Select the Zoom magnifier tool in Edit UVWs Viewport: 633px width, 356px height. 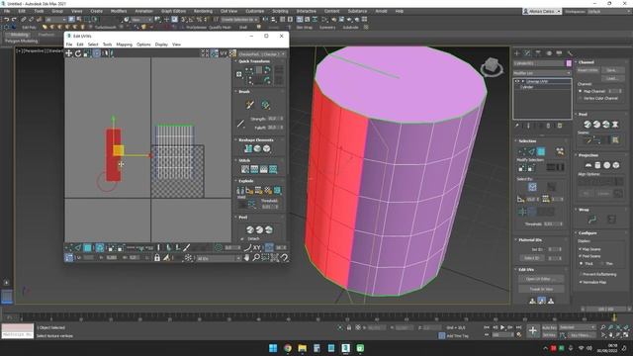click(x=256, y=257)
